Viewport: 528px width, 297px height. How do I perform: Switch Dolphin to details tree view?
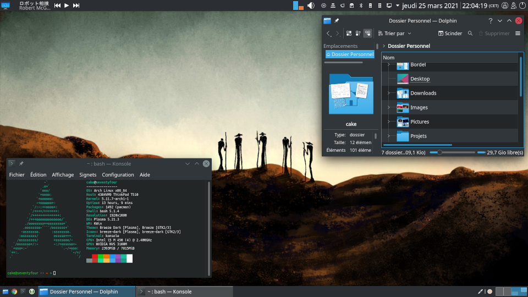(x=368, y=34)
